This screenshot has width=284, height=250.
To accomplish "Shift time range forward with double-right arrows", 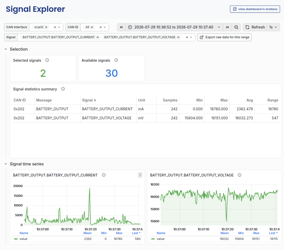I will pos(227,27).
